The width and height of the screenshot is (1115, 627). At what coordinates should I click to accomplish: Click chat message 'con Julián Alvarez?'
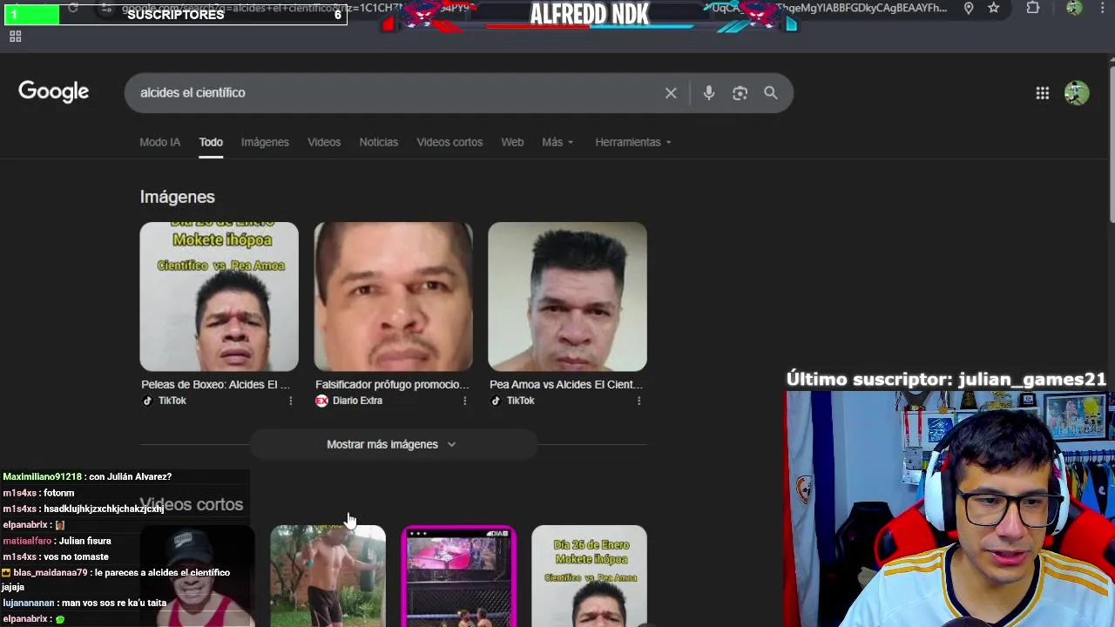[130, 476]
